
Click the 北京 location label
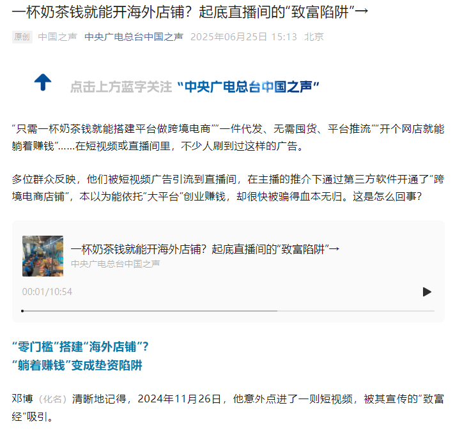point(314,37)
